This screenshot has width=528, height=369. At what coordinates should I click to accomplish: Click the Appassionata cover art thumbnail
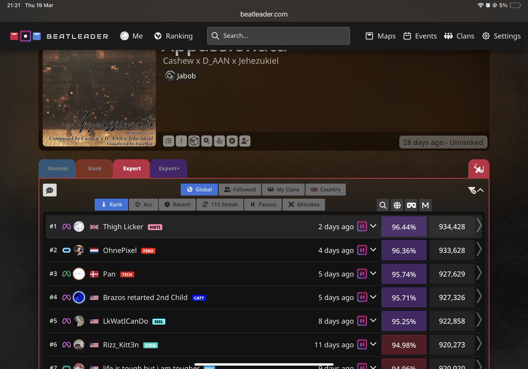100,98
